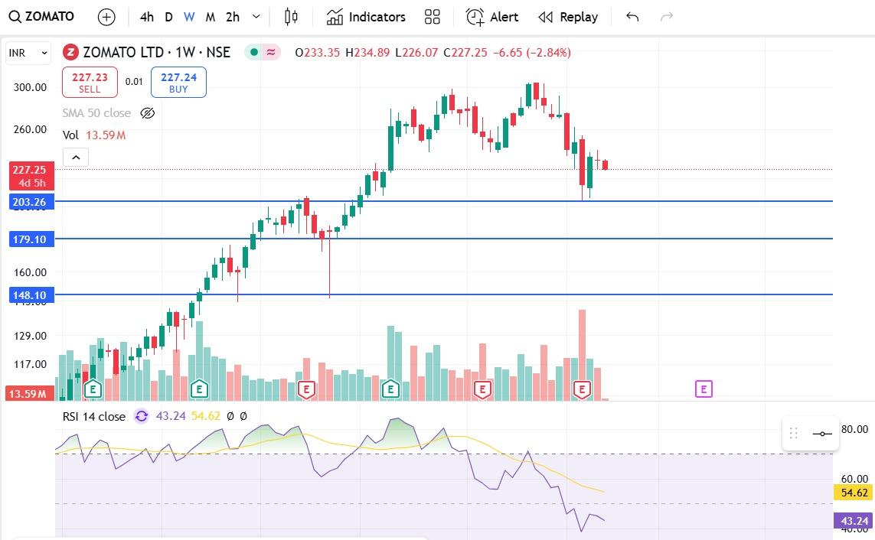The width and height of the screenshot is (875, 540).
Task: Click the 160.00 price axis label
Action: [x=30, y=272]
